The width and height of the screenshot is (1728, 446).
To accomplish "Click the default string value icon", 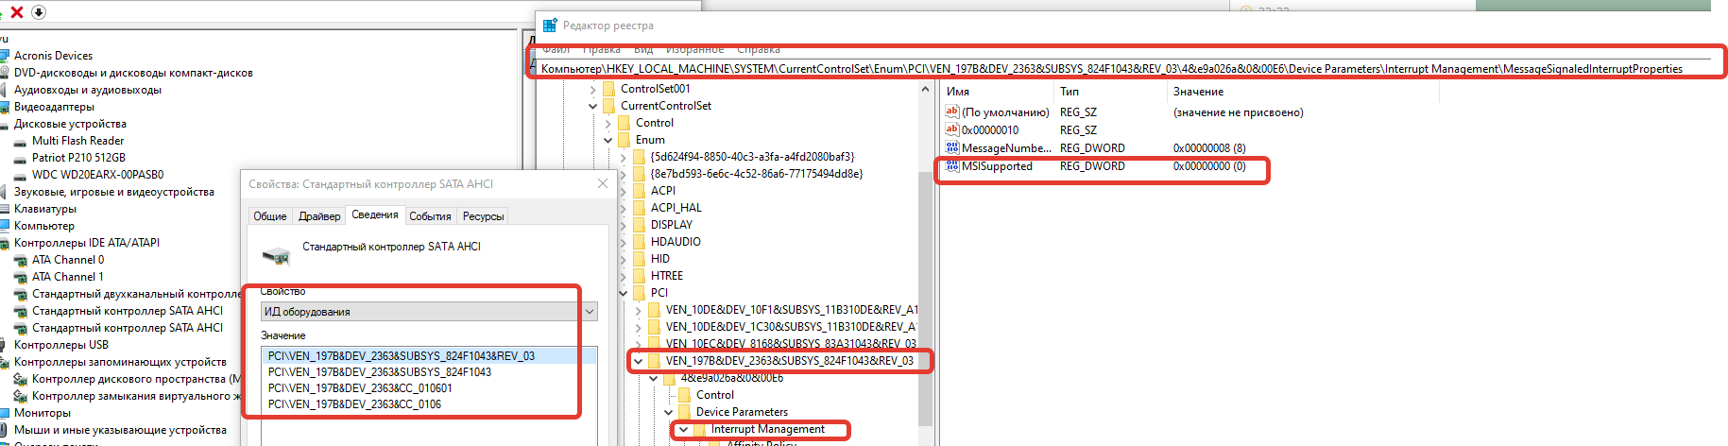I will 952,112.
